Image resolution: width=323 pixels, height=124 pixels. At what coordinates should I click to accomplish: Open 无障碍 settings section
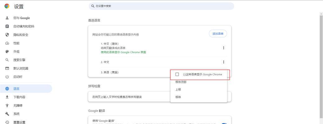(18, 105)
